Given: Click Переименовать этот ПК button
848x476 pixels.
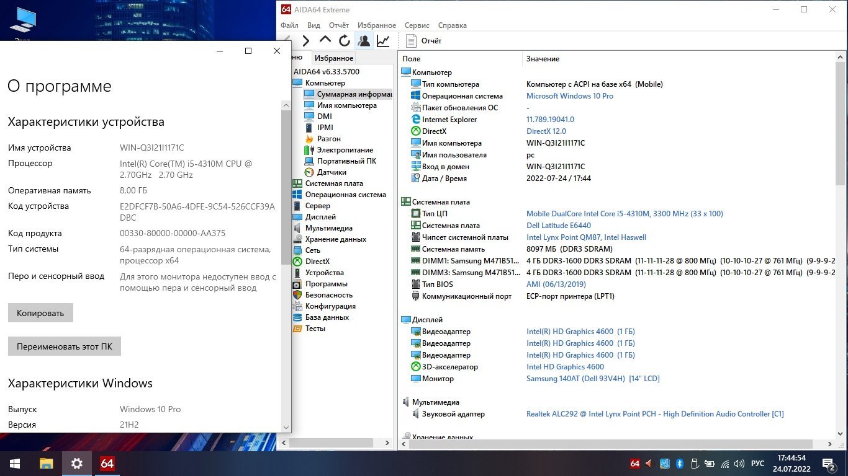Looking at the screenshot, I should (x=65, y=346).
